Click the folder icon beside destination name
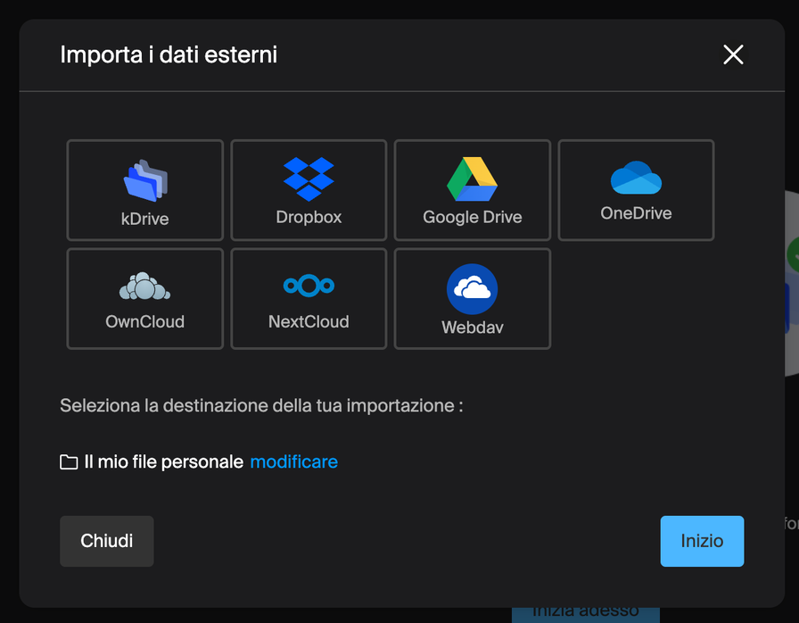Viewport: 799px width, 623px height. click(x=69, y=462)
